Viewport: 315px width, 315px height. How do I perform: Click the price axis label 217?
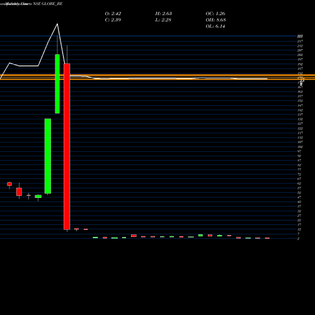300,41
